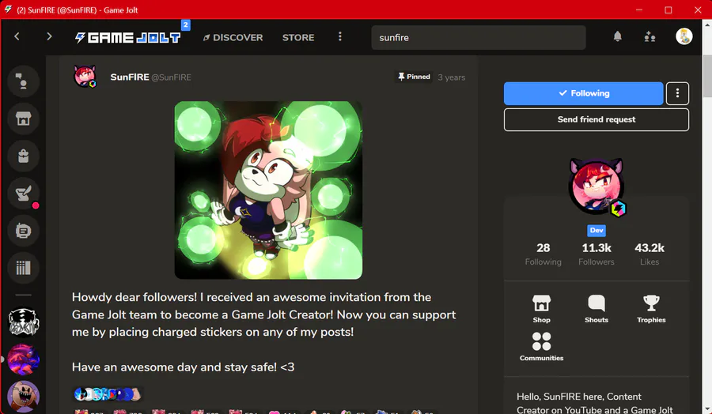Open the shop storefront sidebar icon
Image resolution: width=712 pixels, height=414 pixels.
[23, 119]
